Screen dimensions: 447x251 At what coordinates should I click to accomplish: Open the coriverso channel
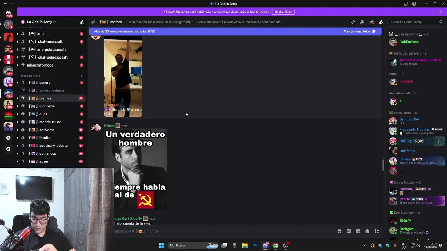click(x=51, y=130)
